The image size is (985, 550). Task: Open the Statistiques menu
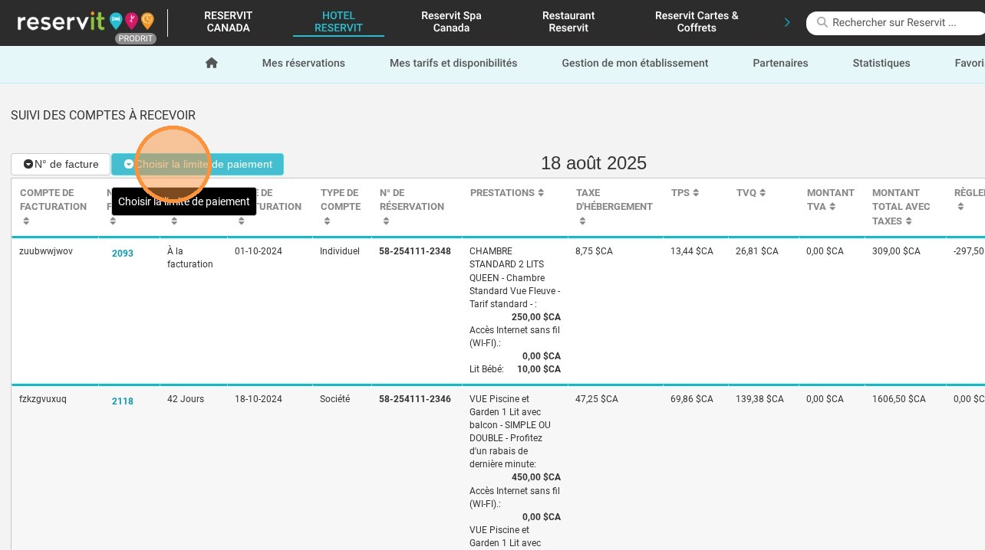point(881,63)
